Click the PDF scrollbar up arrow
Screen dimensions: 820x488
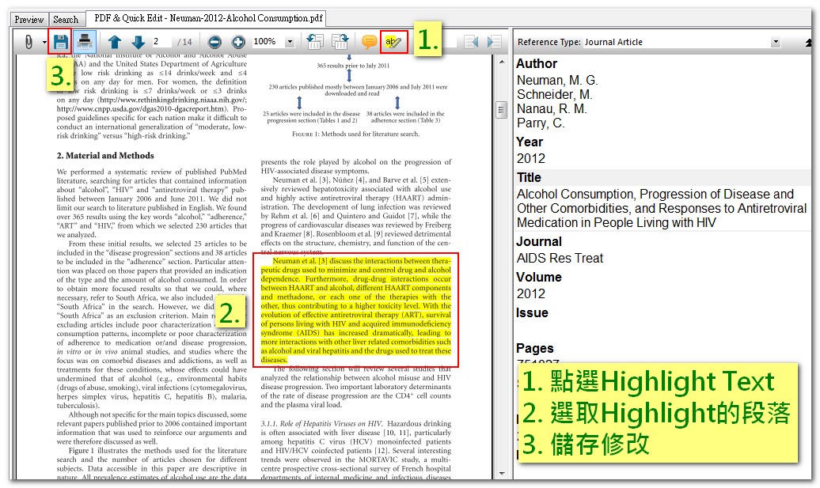click(x=502, y=62)
